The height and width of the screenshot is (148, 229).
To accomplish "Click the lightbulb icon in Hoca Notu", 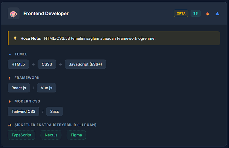I will pyautogui.click(x=15, y=38).
